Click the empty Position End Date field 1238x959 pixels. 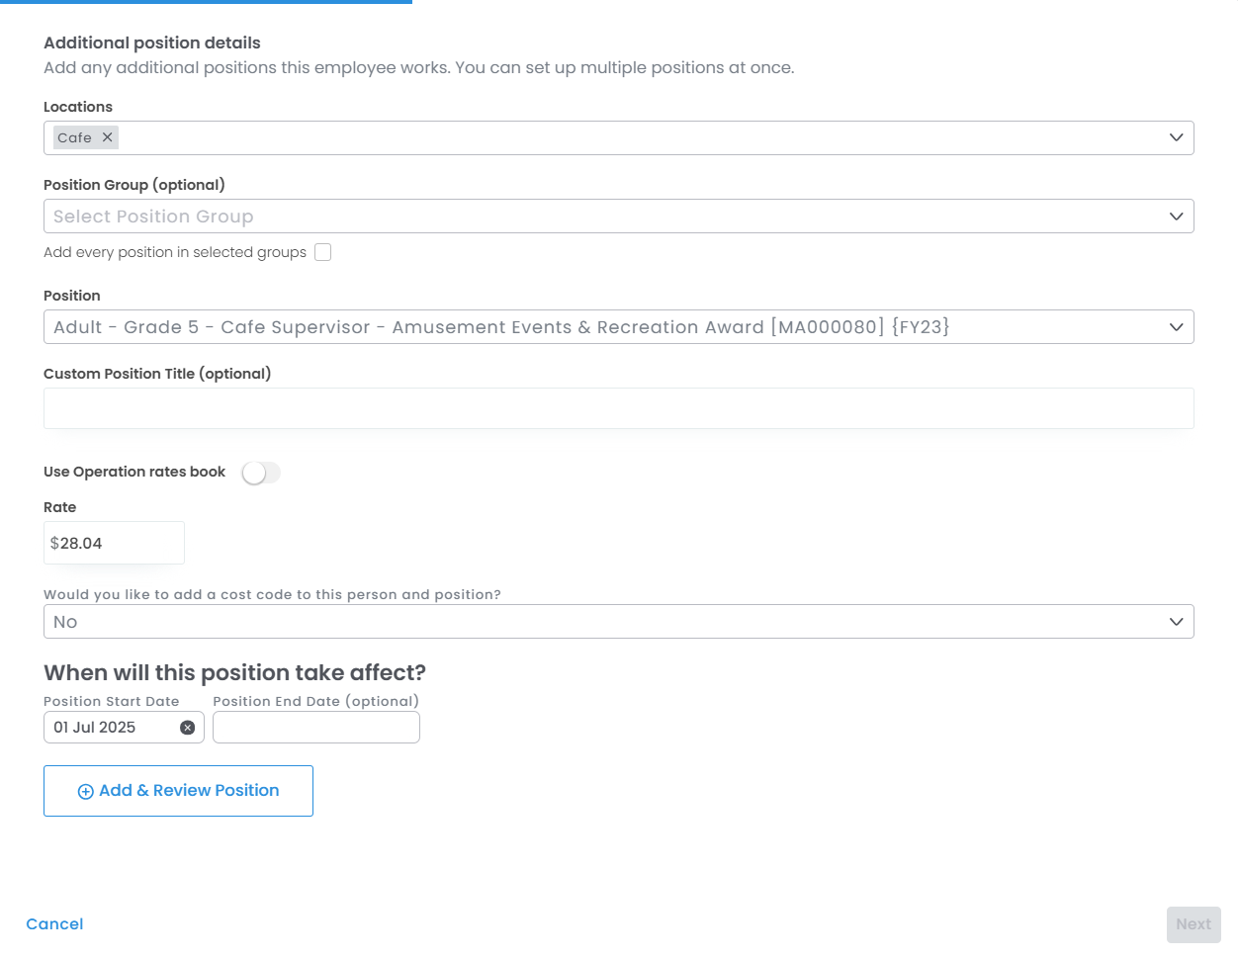tap(315, 728)
